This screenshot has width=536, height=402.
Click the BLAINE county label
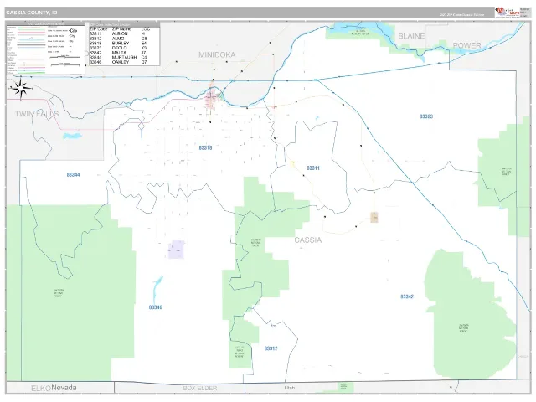pos(411,36)
